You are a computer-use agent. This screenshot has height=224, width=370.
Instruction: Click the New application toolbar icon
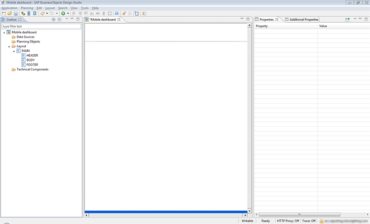tap(4, 13)
